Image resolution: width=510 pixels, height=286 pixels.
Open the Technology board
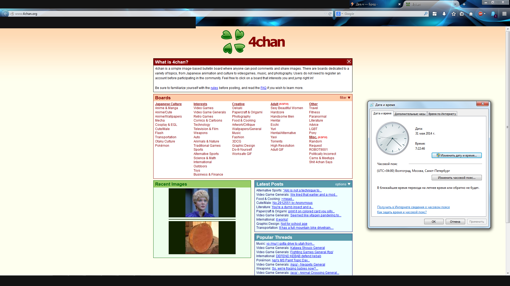pyautogui.click(x=202, y=125)
